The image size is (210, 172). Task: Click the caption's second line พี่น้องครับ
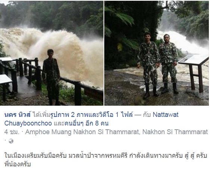pyautogui.click(x=18, y=164)
